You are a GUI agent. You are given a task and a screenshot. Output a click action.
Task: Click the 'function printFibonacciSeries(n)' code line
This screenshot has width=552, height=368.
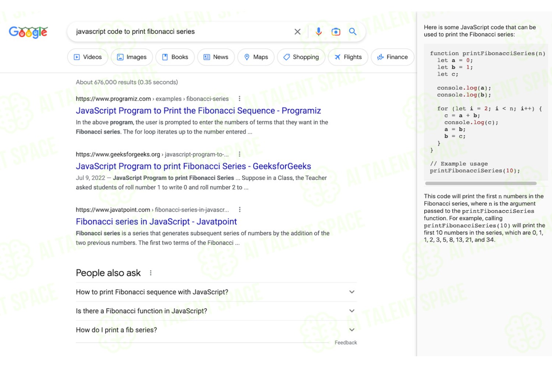pyautogui.click(x=488, y=53)
